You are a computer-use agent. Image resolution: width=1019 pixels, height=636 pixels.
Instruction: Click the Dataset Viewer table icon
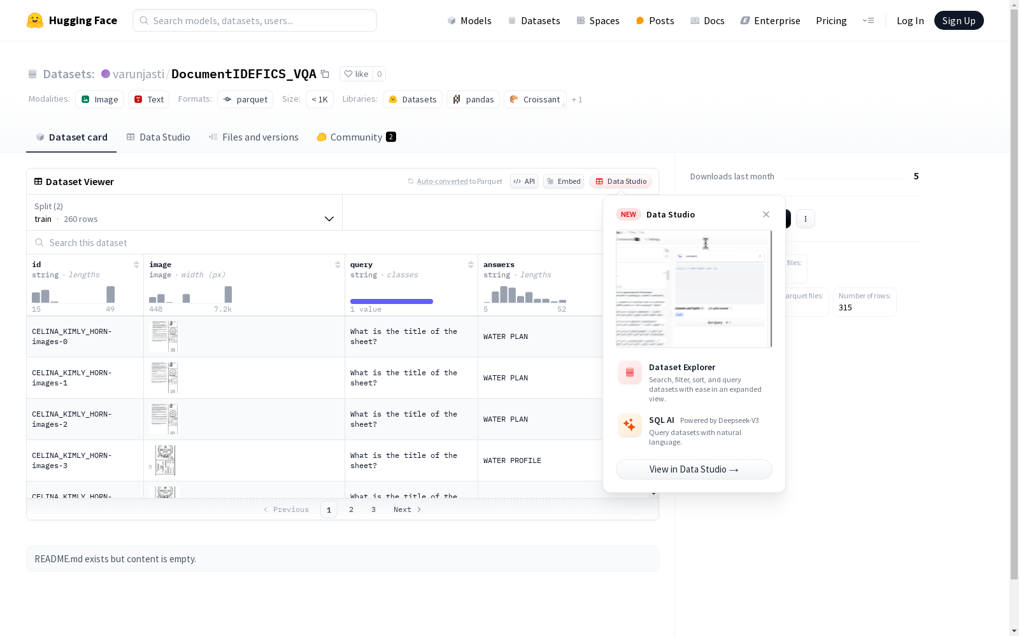click(38, 181)
